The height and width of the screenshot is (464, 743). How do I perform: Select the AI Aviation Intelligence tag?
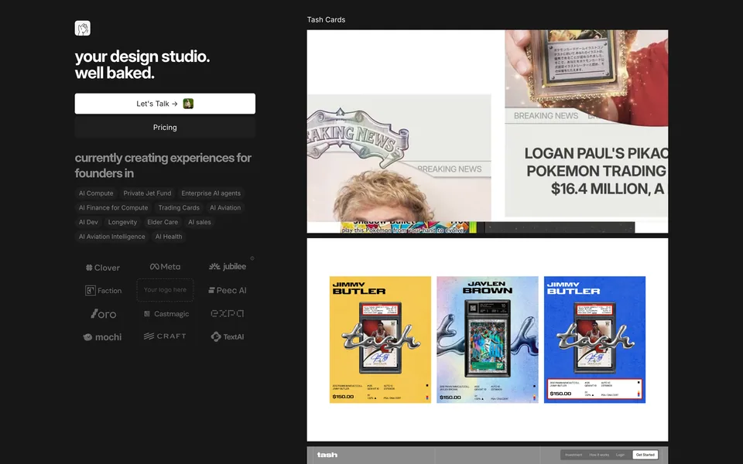coord(111,237)
